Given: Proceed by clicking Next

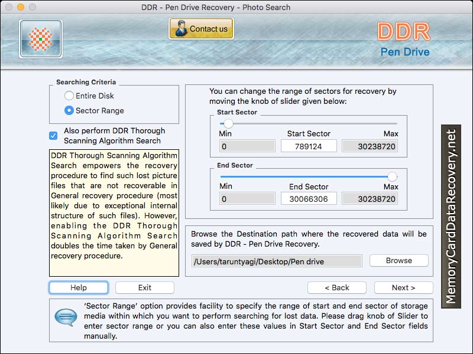Looking at the screenshot, I should tap(404, 287).
